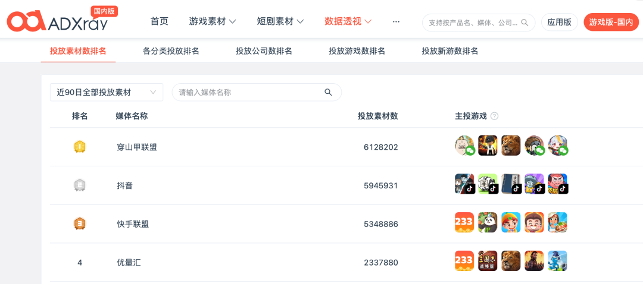Expand the 短剧素材 dropdown menu
Screen dimensions: 643x284
[x=280, y=21]
